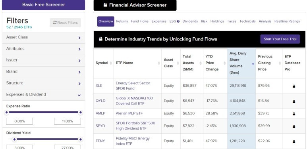Sort by Avg. Daily Share Volume arrow
This screenshot has width=307, height=149.
tap(253, 64)
